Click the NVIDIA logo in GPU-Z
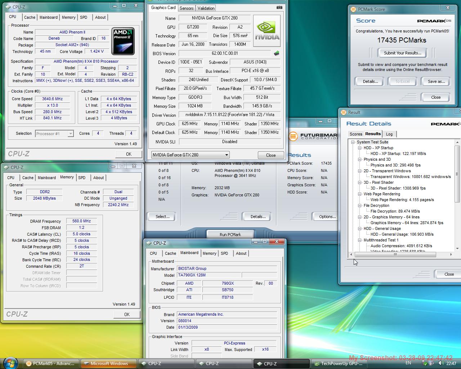Viewport: 461px width, 369px height. tap(267, 31)
